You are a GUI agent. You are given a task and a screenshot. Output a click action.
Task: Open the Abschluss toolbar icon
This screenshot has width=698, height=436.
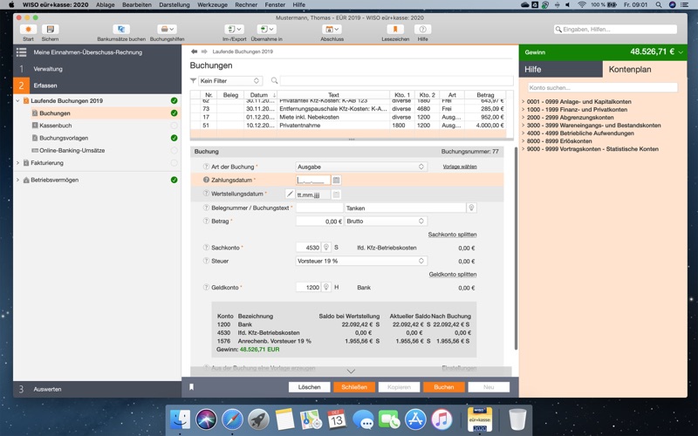click(x=332, y=30)
